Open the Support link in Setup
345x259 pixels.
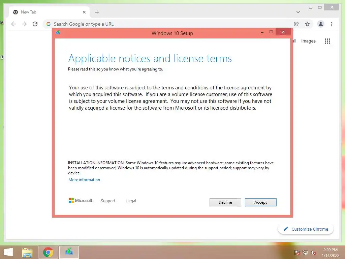pos(108,201)
